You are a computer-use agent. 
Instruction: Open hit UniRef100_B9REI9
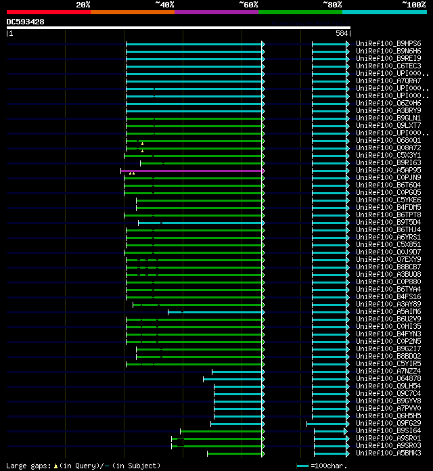coord(388,59)
